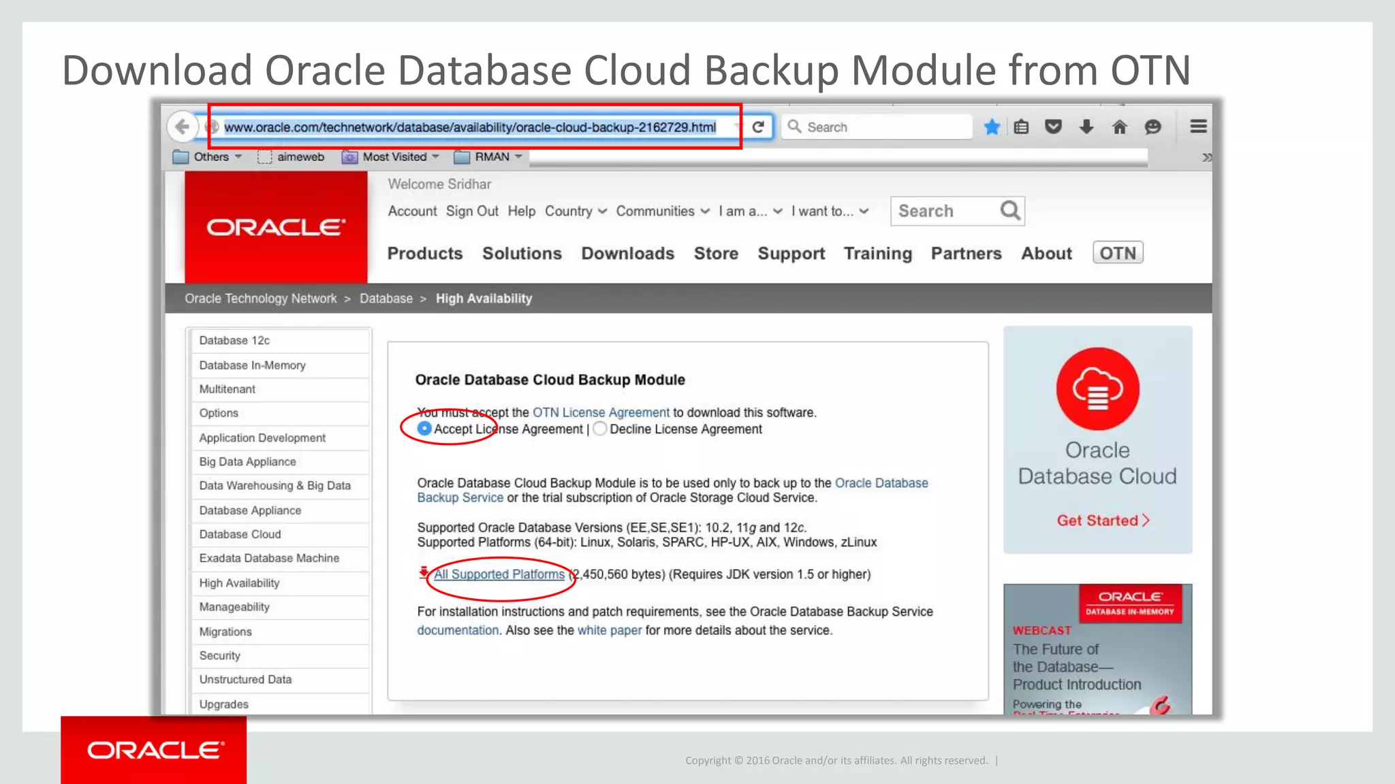
Task: Click the browser URL address field
Action: [470, 127]
